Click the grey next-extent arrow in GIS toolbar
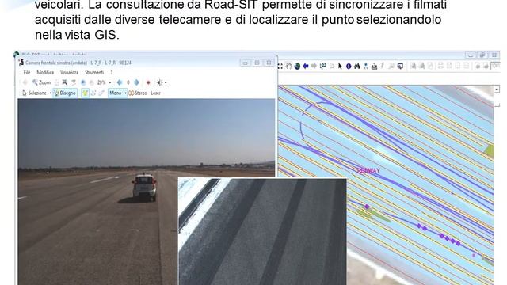Image resolution: width=507 pixels, height=285 pixels. click(x=314, y=66)
